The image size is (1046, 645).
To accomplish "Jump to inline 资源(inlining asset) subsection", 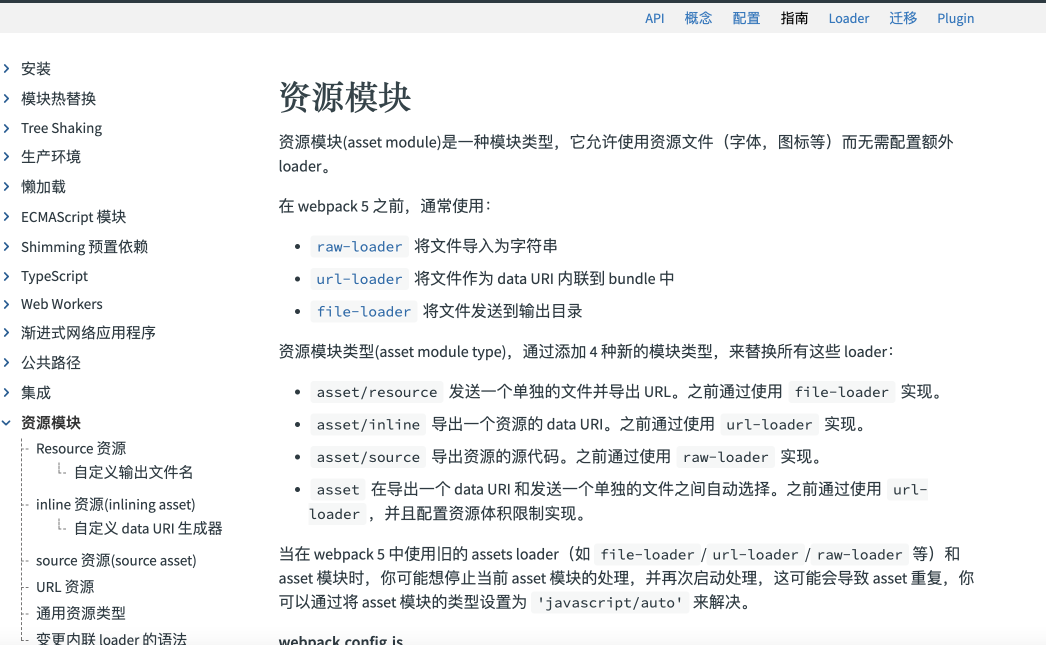I will pyautogui.click(x=115, y=504).
